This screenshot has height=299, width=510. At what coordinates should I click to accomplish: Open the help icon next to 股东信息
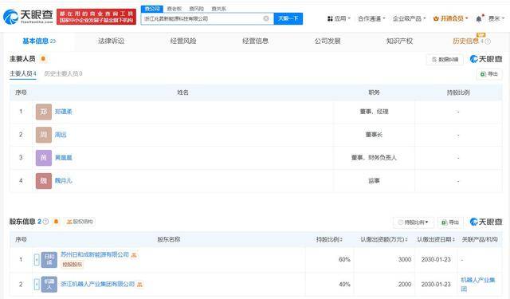point(46,222)
